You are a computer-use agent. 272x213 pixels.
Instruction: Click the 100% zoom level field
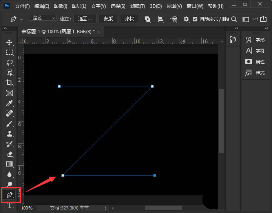pyautogui.click(x=27, y=208)
